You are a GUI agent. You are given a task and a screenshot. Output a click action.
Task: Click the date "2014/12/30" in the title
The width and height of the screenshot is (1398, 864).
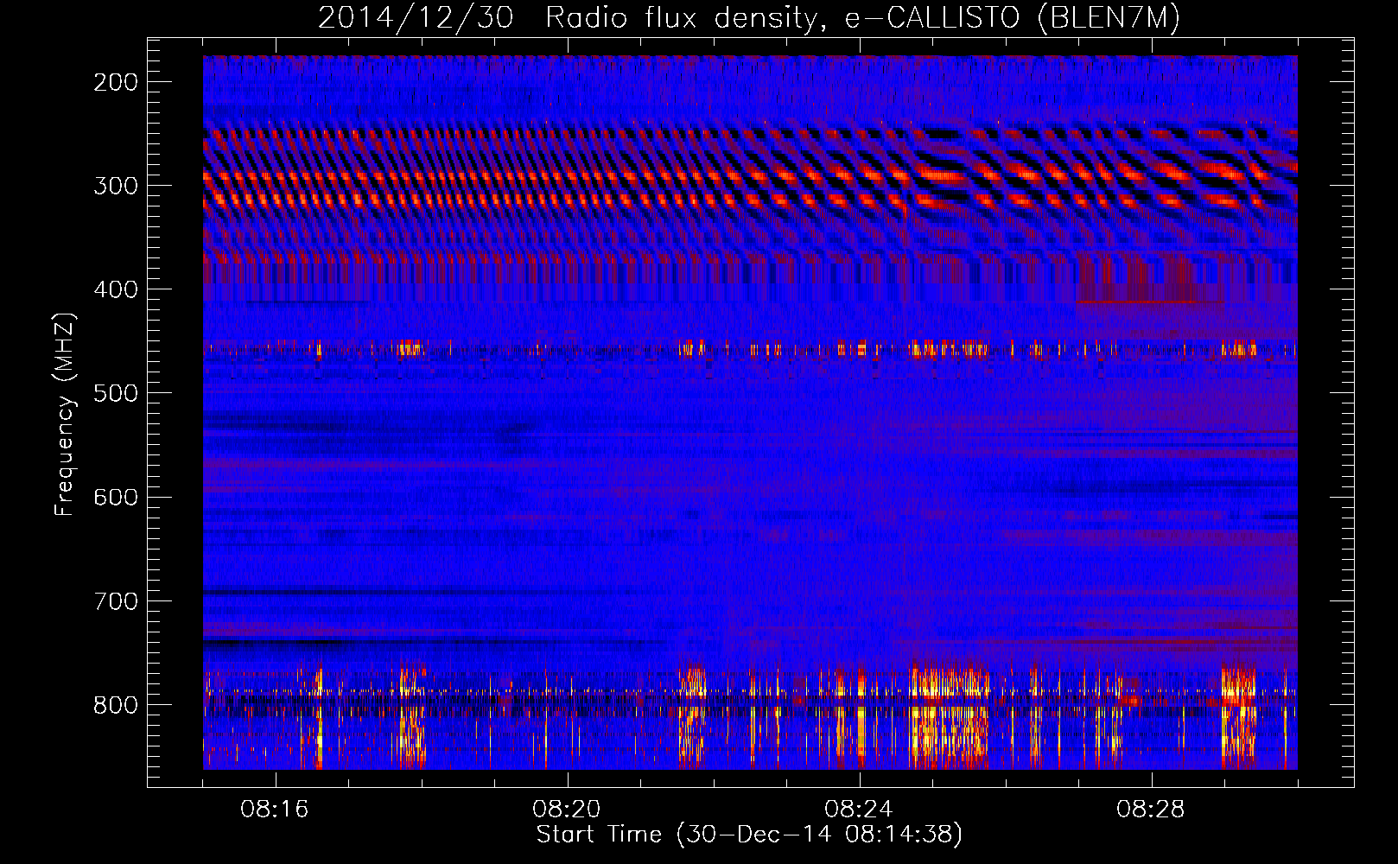pos(416,17)
